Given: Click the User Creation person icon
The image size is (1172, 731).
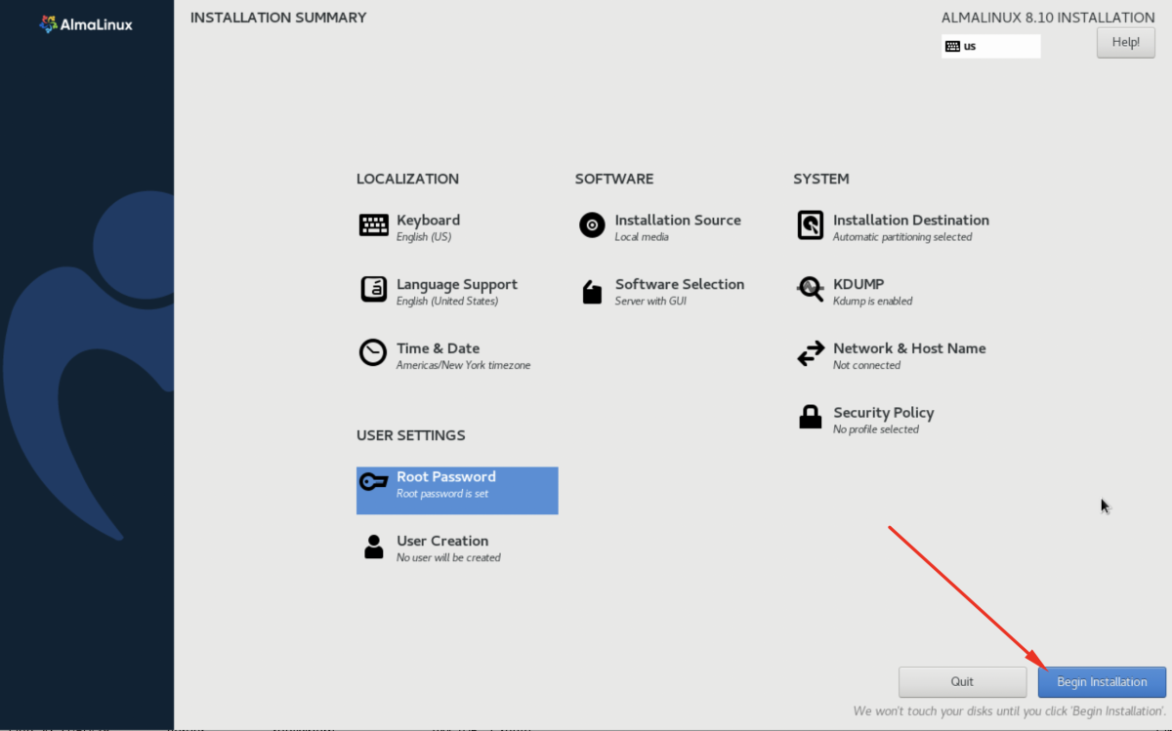Looking at the screenshot, I should (x=373, y=547).
